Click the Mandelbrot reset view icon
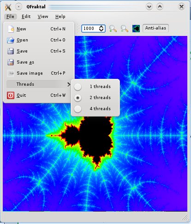The width and height of the screenshot is (191, 224). [136, 29]
